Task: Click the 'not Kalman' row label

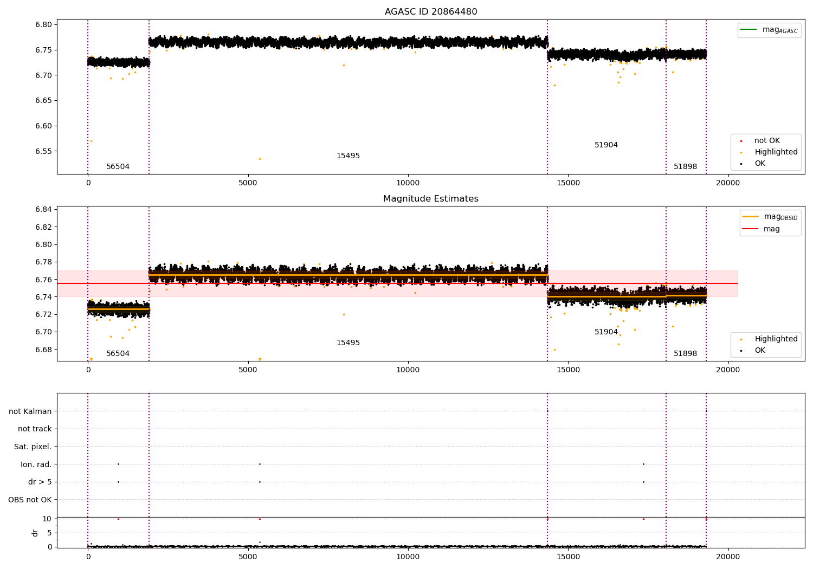Action: tap(30, 412)
